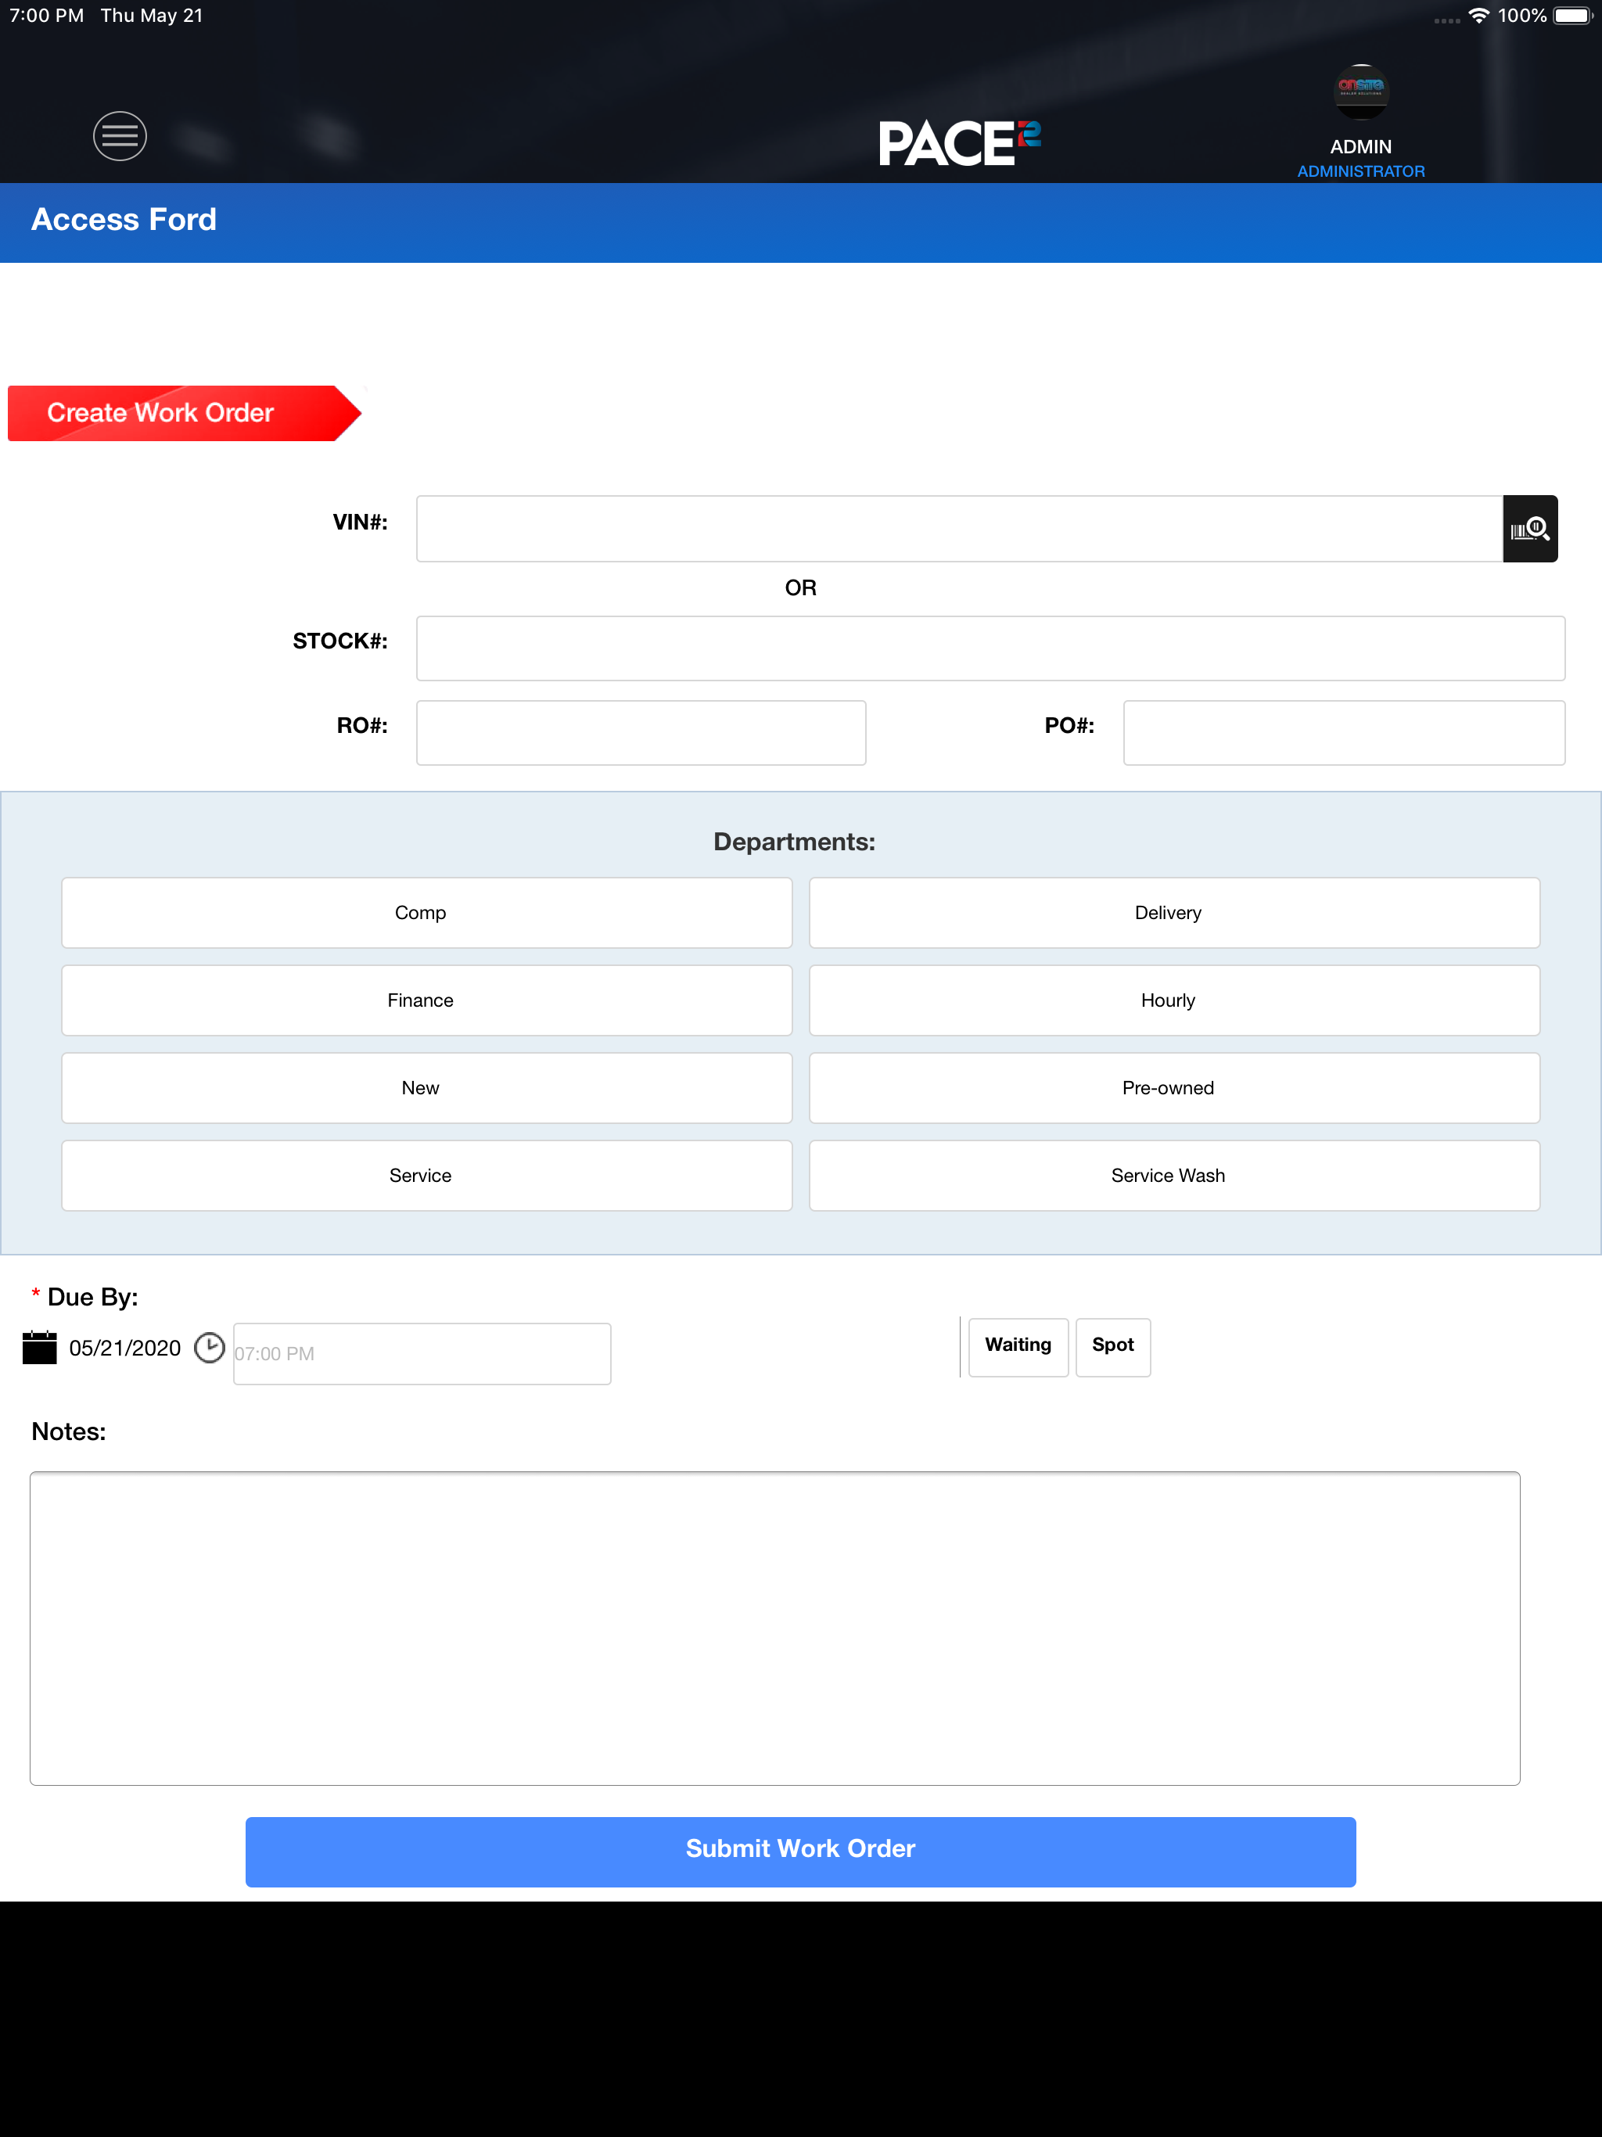This screenshot has width=1602, height=2137.
Task: Click the Departments: heading
Action: tap(794, 842)
